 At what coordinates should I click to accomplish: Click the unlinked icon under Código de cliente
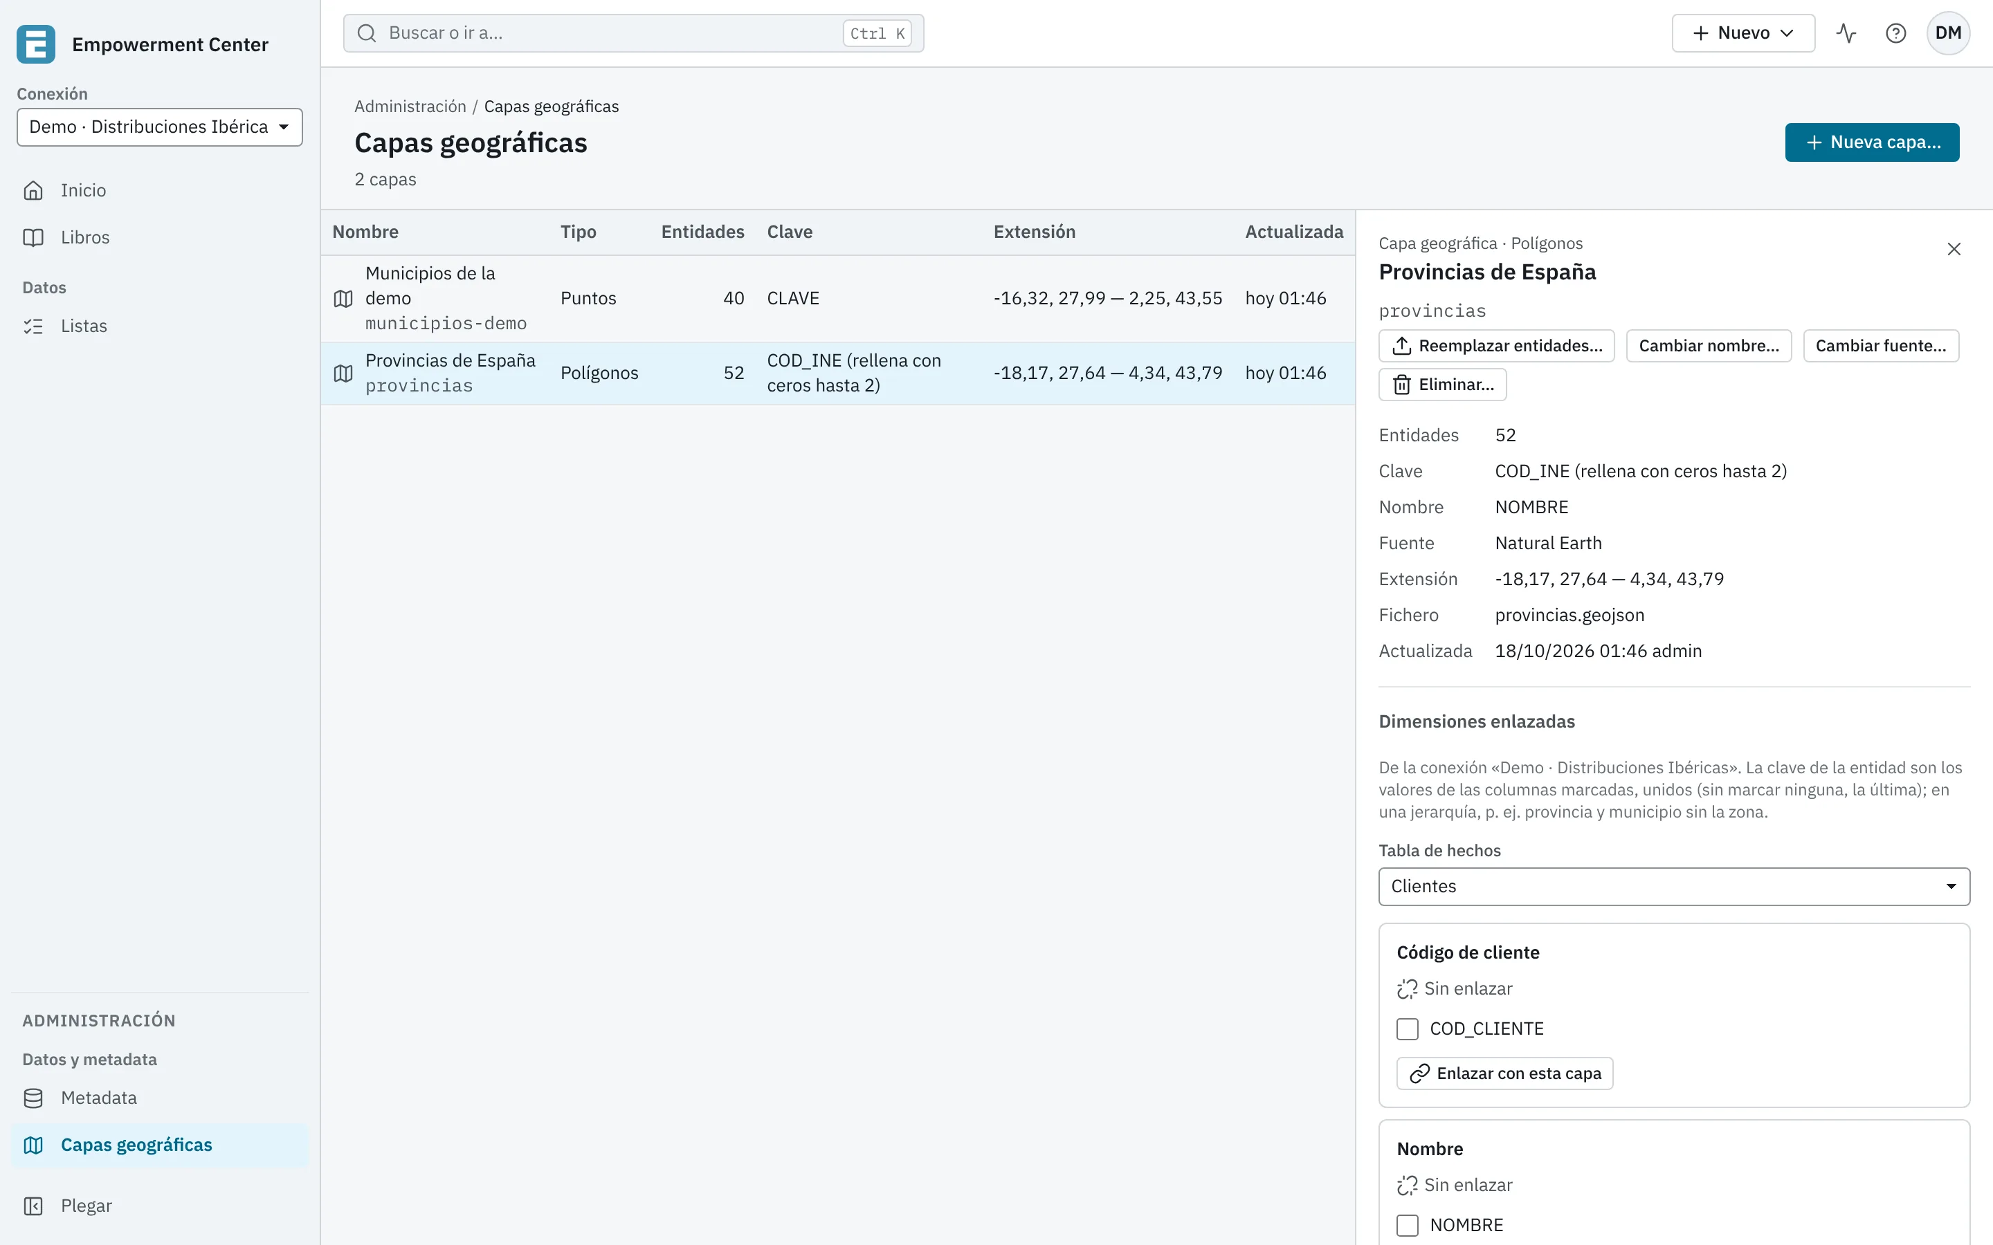1408,989
